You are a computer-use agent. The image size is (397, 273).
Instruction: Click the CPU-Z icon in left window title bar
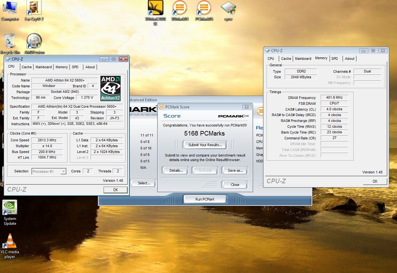(8, 59)
